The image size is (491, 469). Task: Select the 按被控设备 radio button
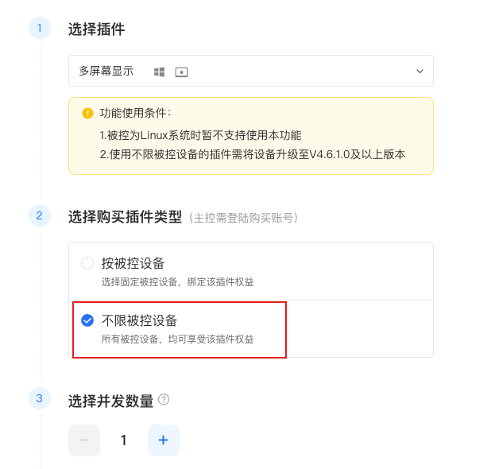pos(87,263)
